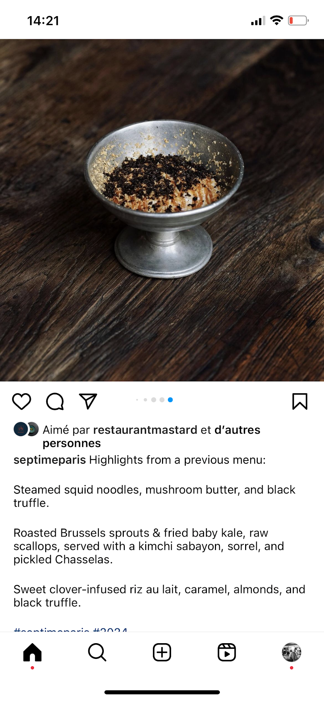Open Search tab with magnifier icon
Screen dimensions: 324x701
[97, 652]
